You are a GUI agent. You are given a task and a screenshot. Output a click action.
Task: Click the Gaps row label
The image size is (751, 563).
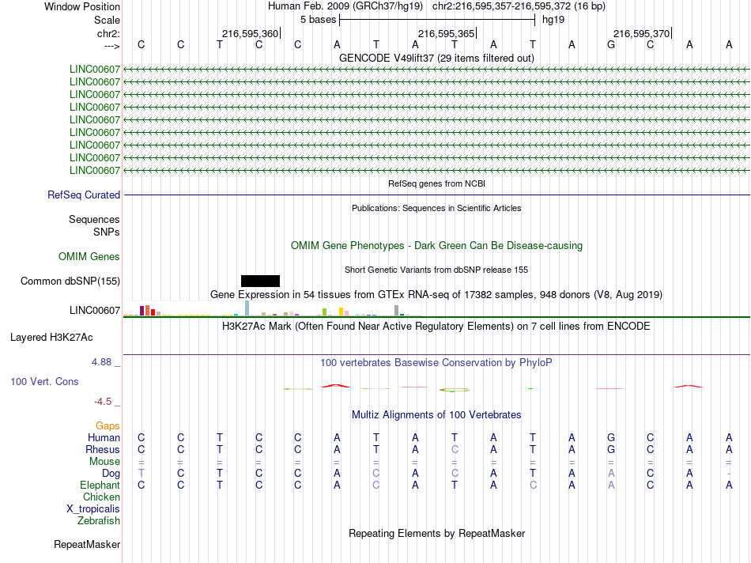(108, 426)
